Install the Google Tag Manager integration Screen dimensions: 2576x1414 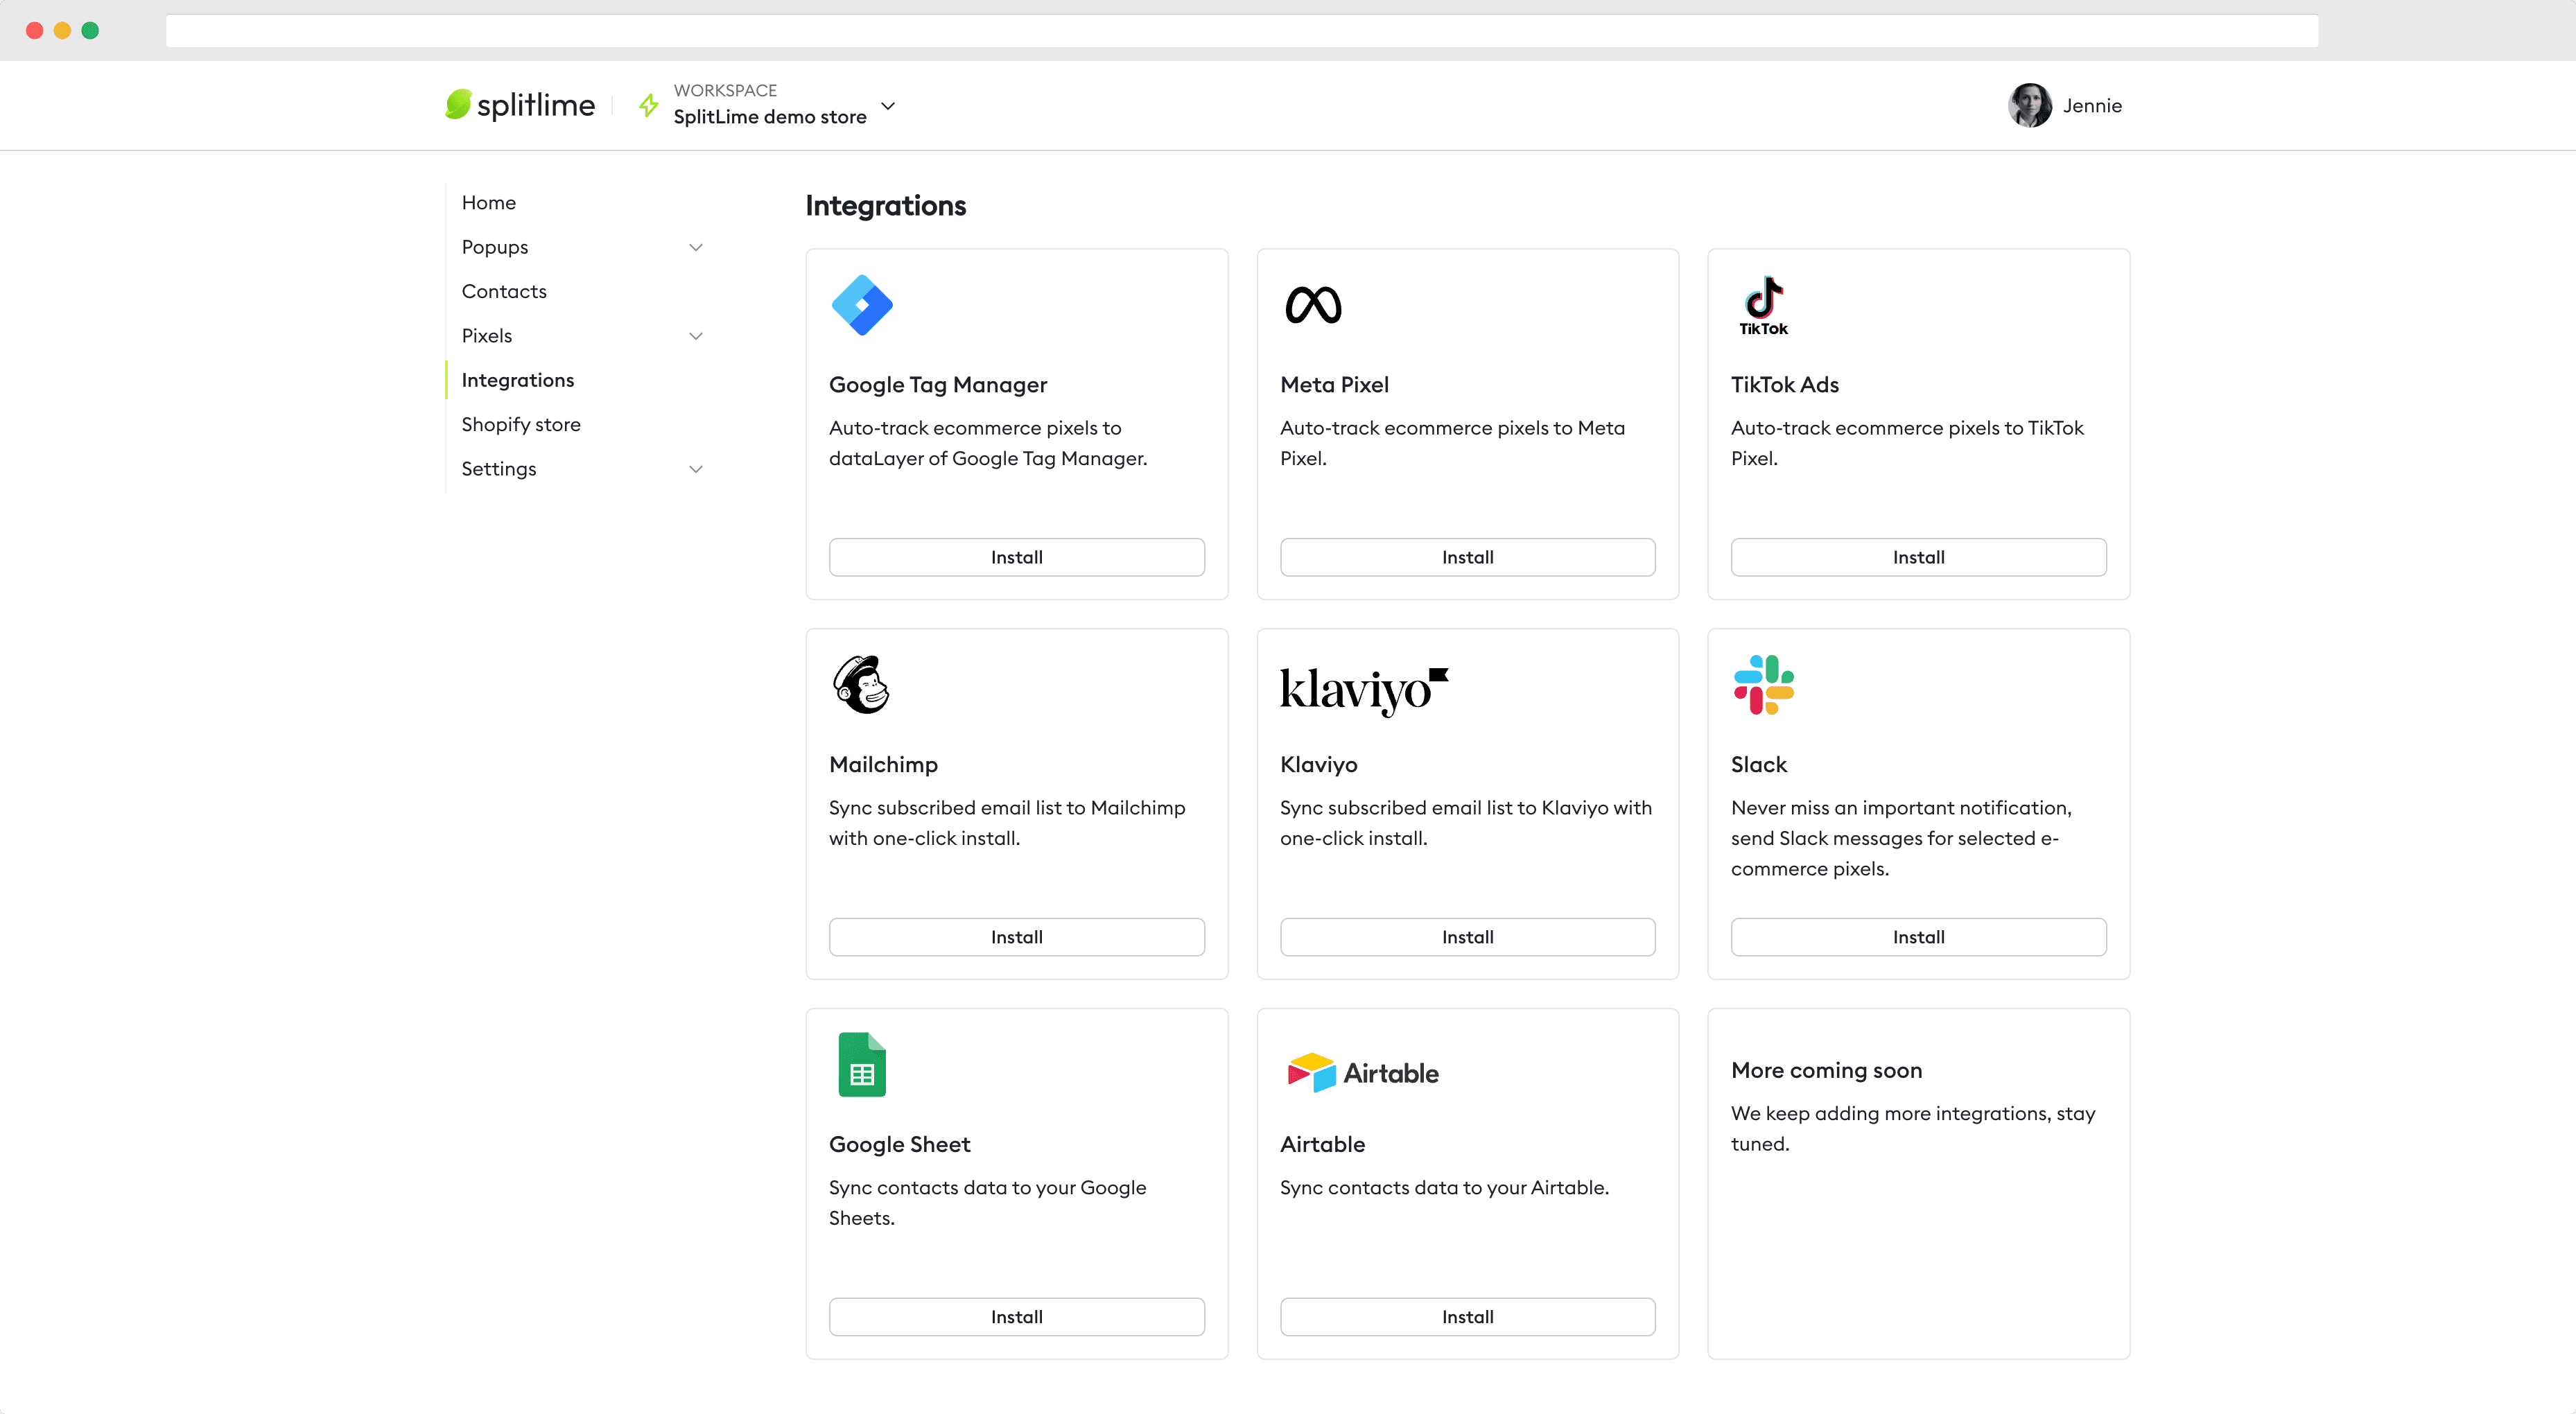click(x=1016, y=557)
